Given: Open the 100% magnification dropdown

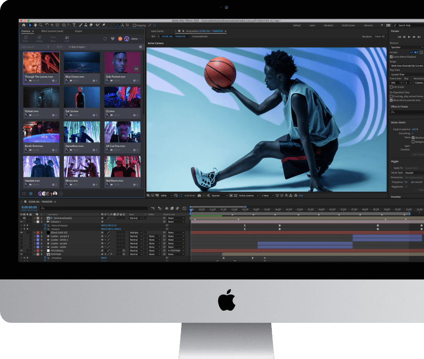Looking at the screenshot, I should (x=166, y=196).
